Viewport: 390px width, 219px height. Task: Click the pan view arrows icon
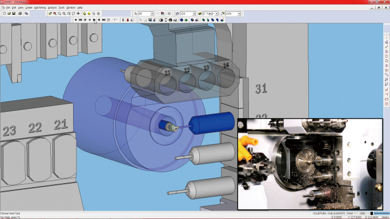78,14
